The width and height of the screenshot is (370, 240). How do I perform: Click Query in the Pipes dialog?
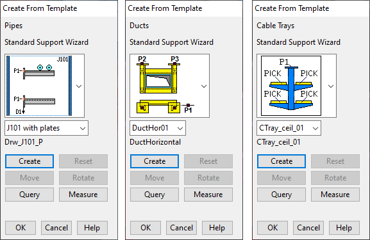29,195
